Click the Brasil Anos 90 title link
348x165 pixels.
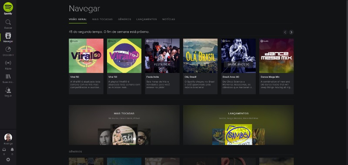tap(231, 77)
